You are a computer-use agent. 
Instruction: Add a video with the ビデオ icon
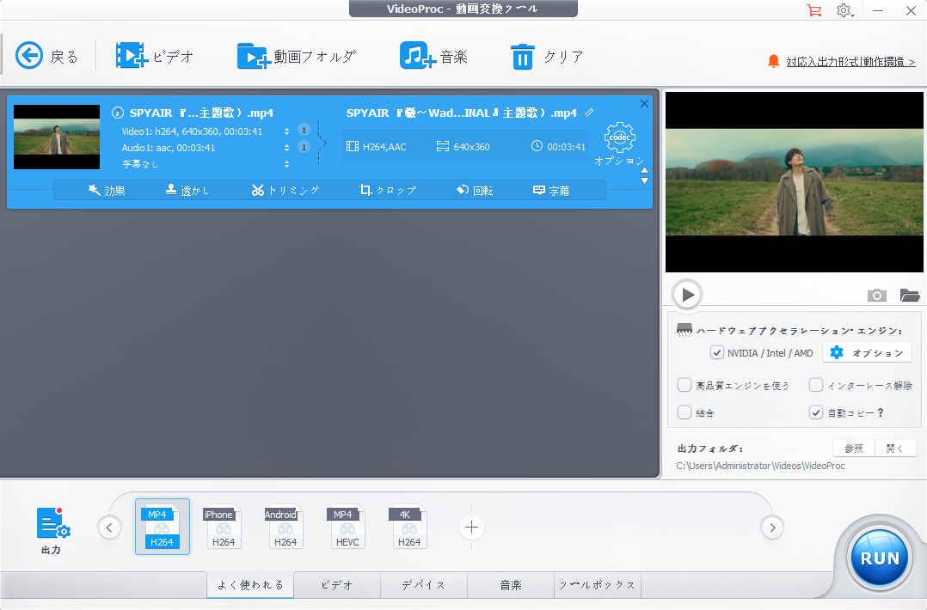[x=132, y=57]
